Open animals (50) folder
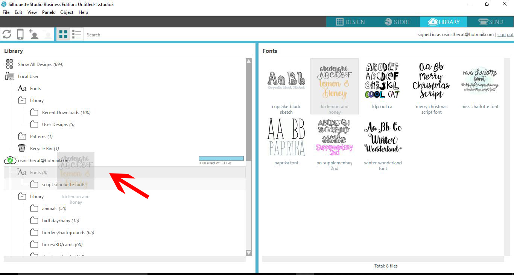 (x=54, y=209)
